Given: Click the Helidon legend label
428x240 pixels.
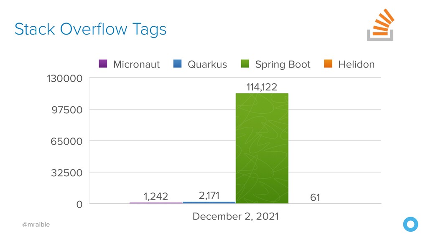Looking at the screenshot, I should (357, 65).
